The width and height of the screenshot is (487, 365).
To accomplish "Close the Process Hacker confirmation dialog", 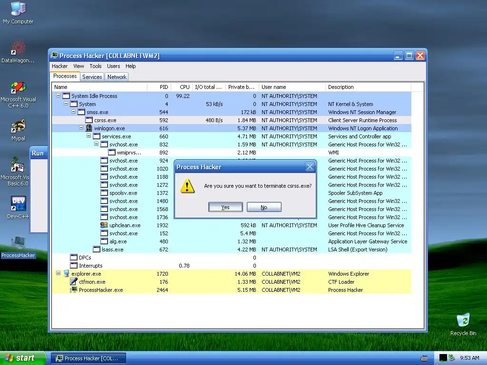I will click(x=310, y=167).
